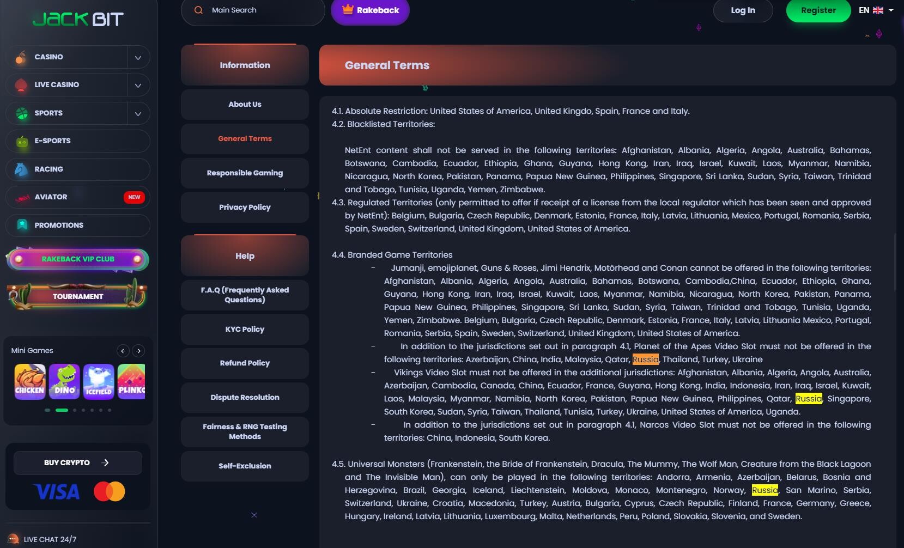Screen dimensions: 904x548
Task: Open the Refund Policy page
Action: 245,363
